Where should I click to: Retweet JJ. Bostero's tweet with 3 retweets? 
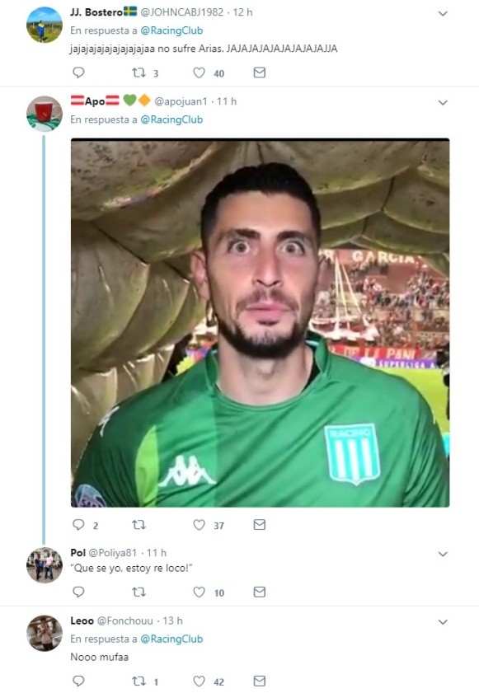click(139, 73)
